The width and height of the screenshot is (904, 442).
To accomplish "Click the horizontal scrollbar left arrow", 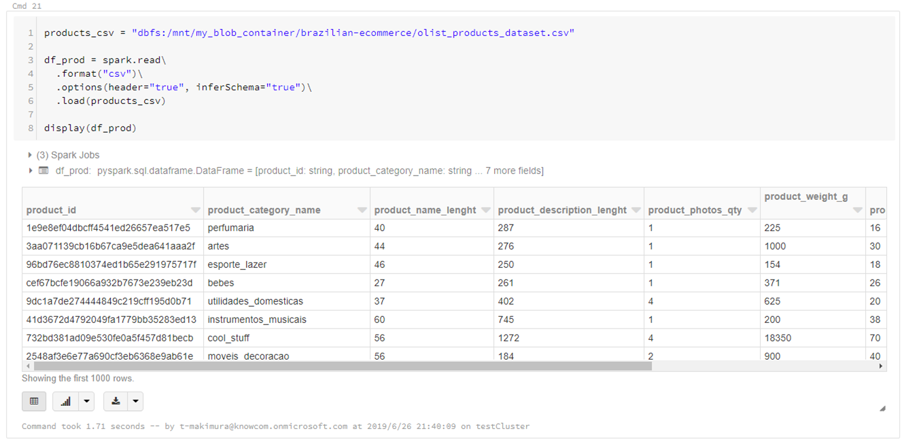I will click(x=28, y=366).
